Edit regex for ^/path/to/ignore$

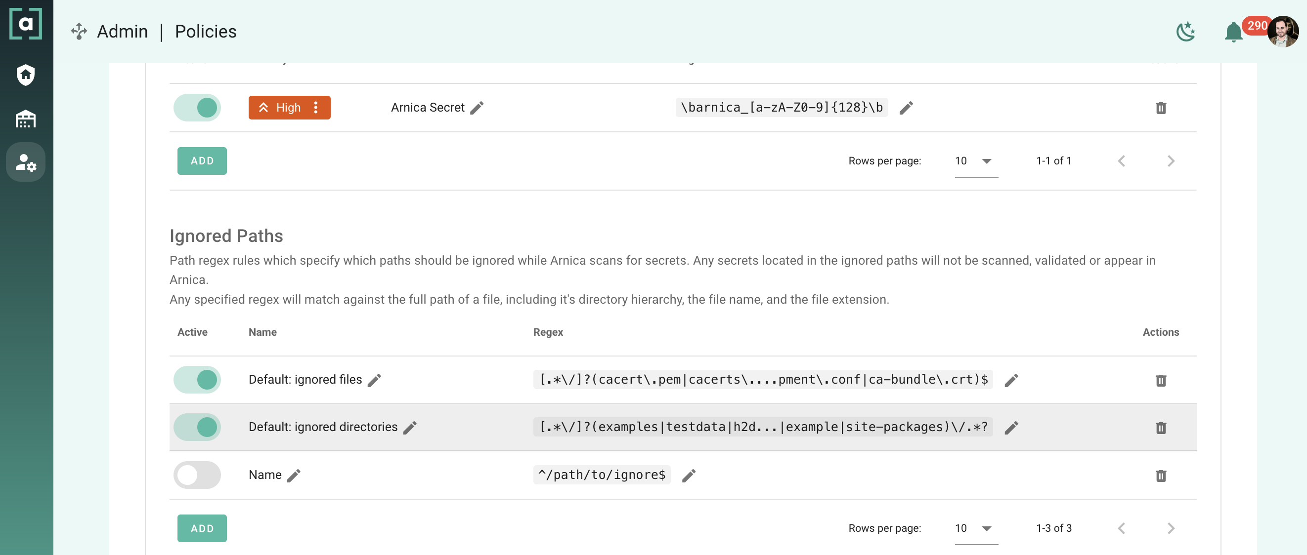[x=689, y=475]
